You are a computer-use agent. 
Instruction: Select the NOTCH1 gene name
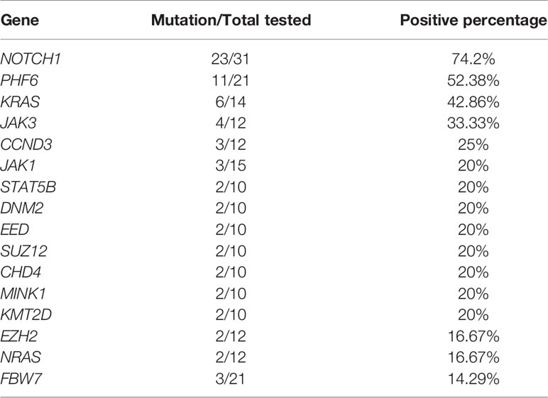[31, 59]
